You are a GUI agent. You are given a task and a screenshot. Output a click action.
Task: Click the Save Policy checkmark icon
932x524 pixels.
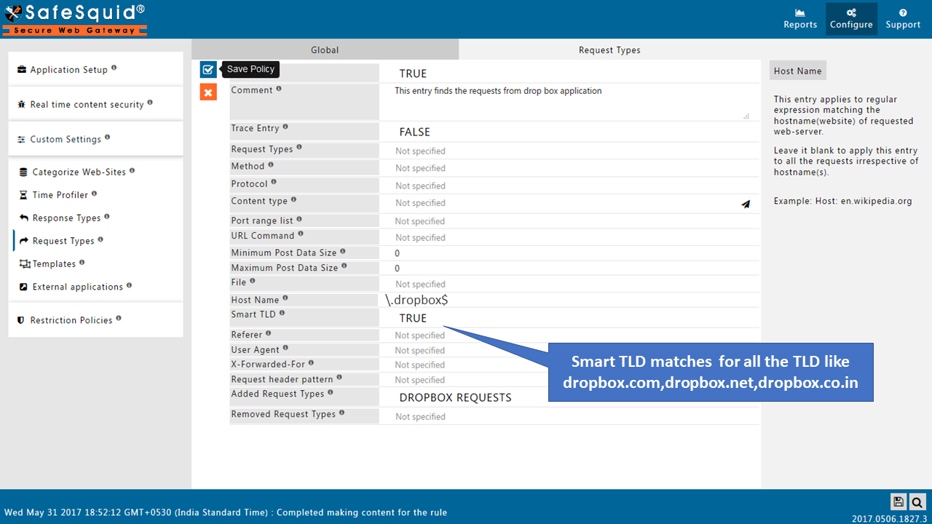point(208,69)
